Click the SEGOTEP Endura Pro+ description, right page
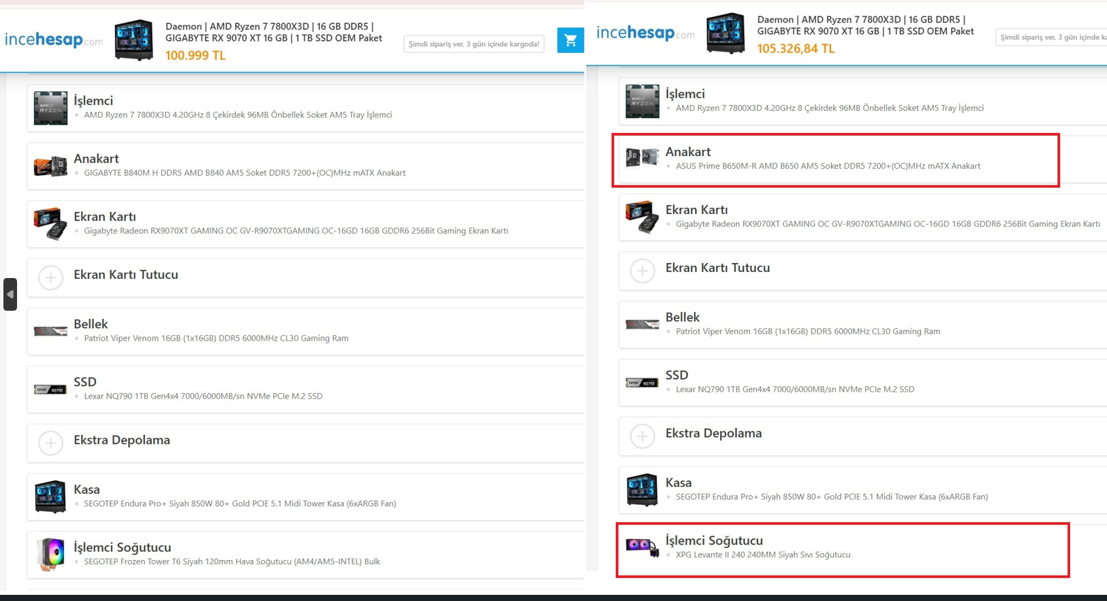Screen dimensions: 1107x601 (832, 497)
